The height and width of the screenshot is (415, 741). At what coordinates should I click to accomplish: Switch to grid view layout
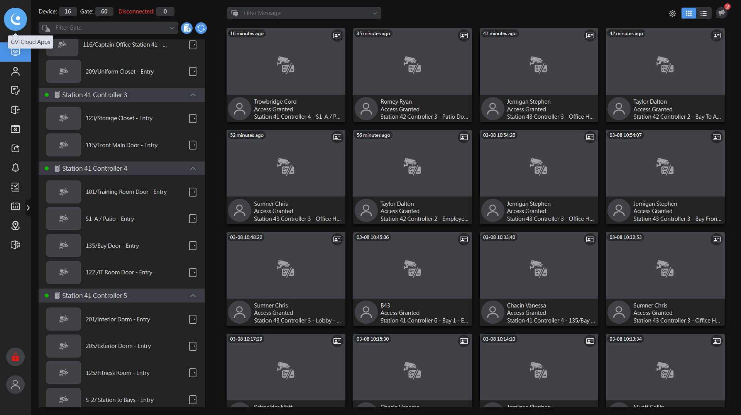(x=689, y=13)
